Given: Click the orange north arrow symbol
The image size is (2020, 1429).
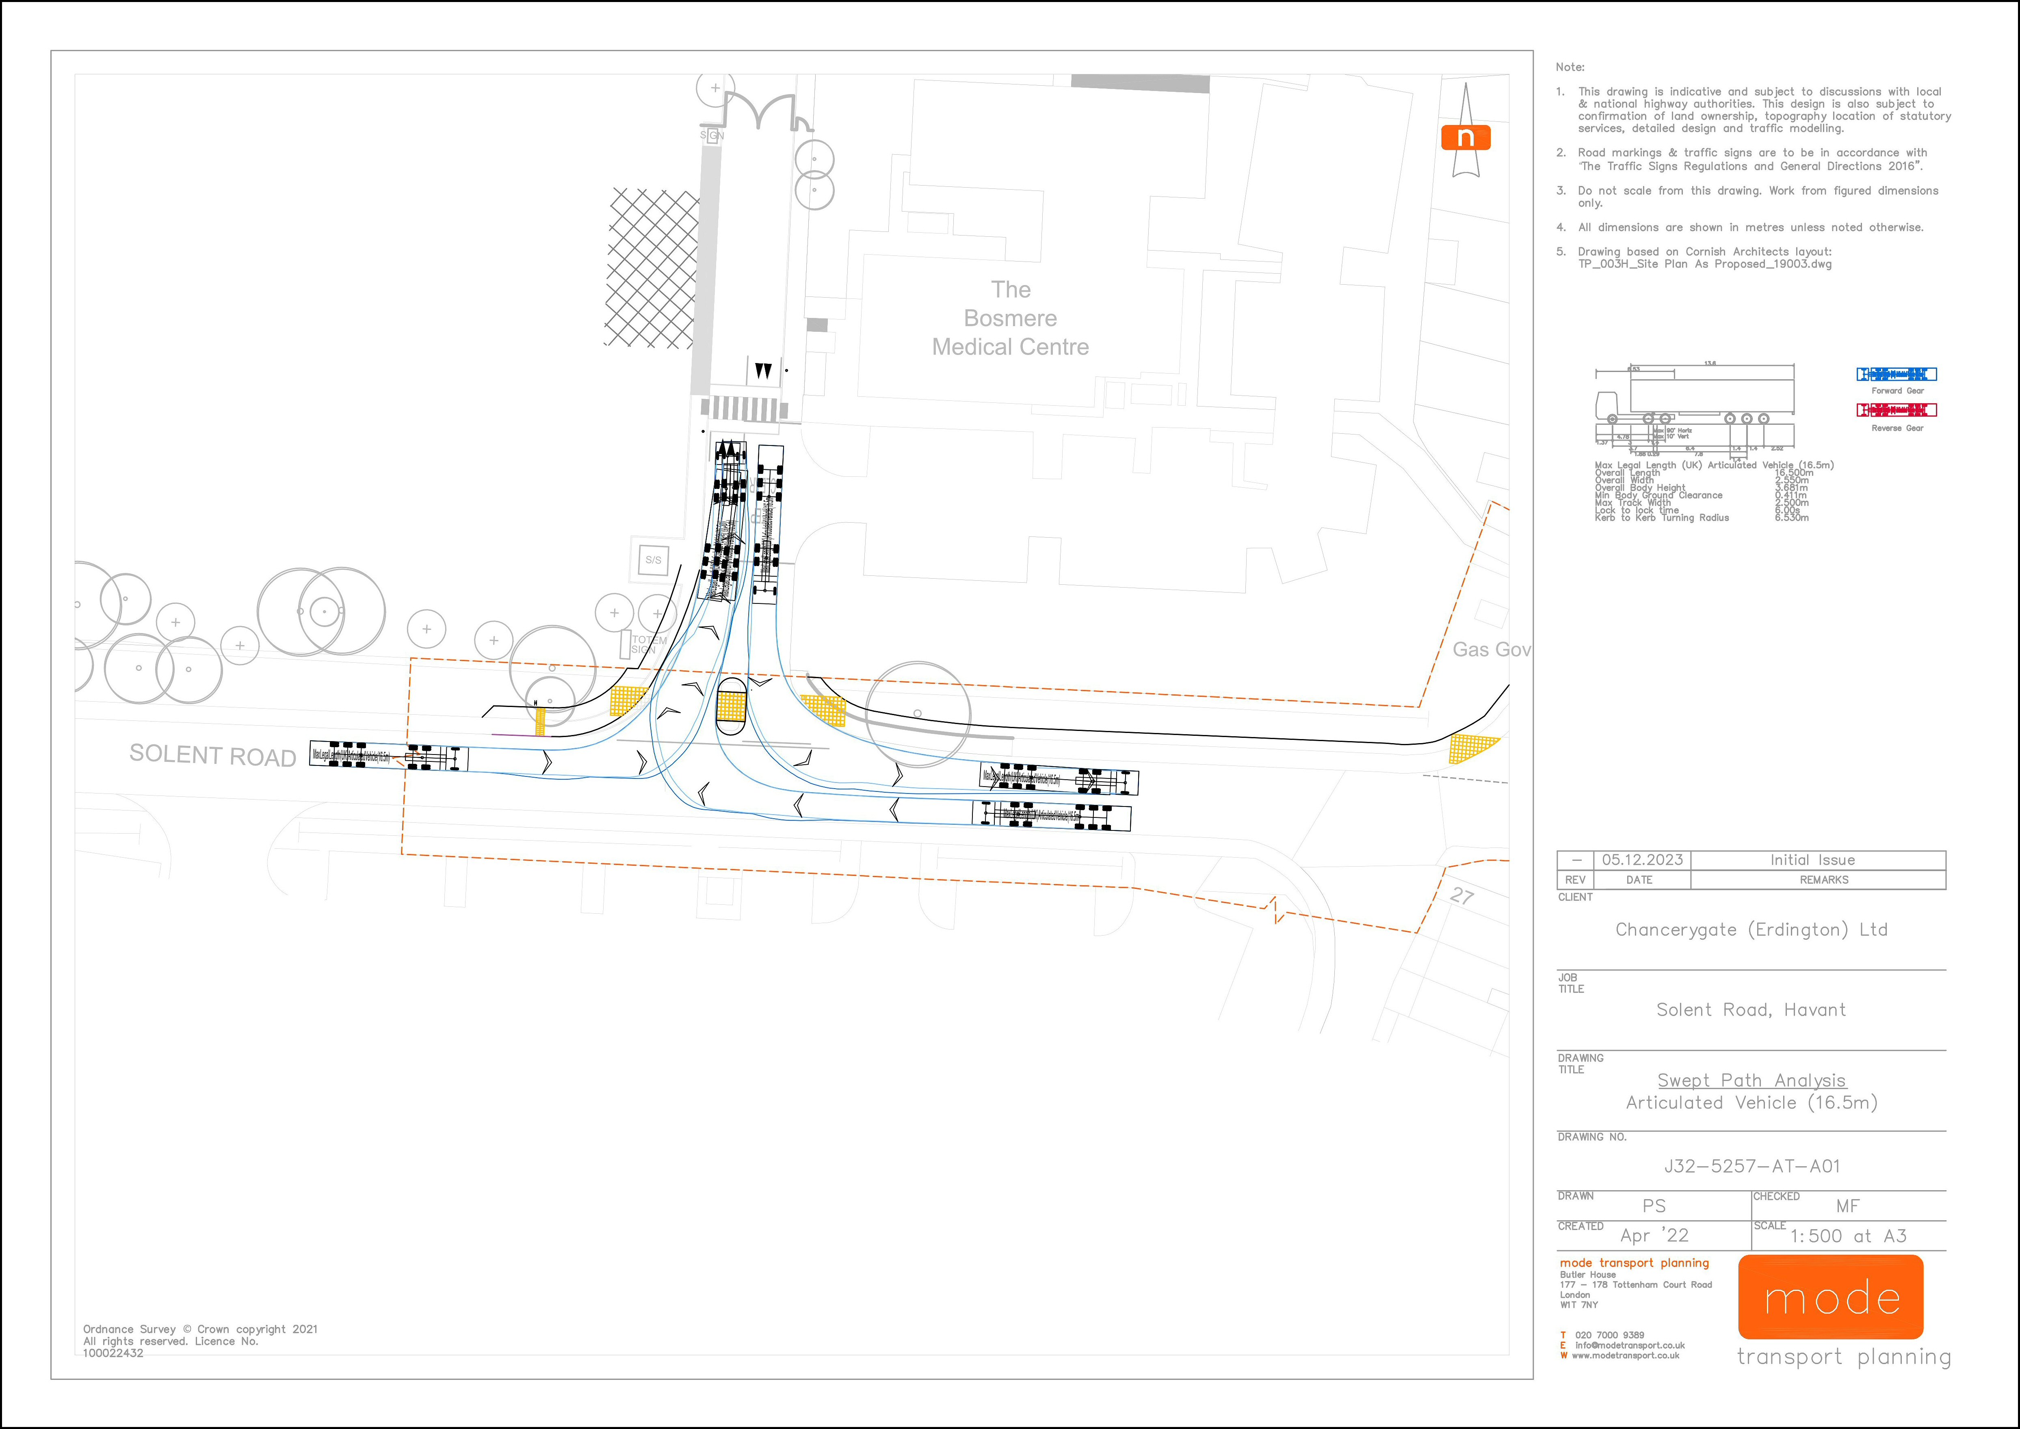Looking at the screenshot, I should (1466, 137).
